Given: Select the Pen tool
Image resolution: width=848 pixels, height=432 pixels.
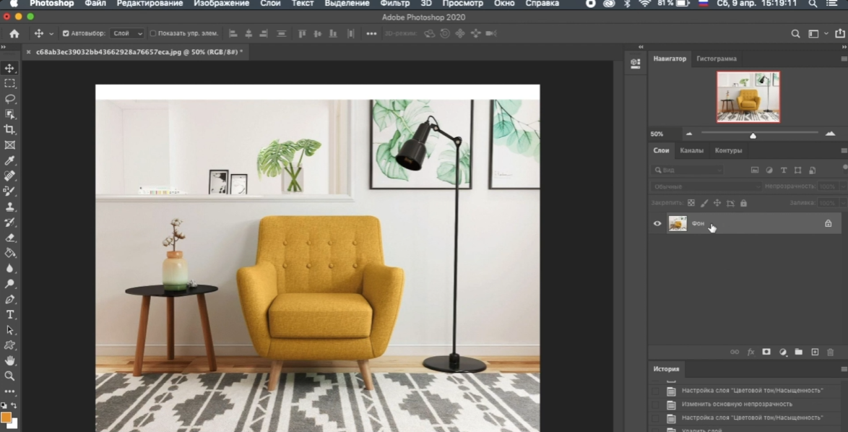Looking at the screenshot, I should 9,299.
